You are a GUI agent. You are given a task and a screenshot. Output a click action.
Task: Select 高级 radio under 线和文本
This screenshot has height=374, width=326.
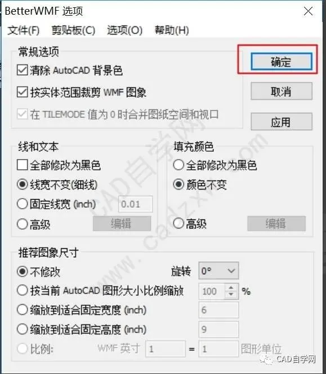point(22,224)
